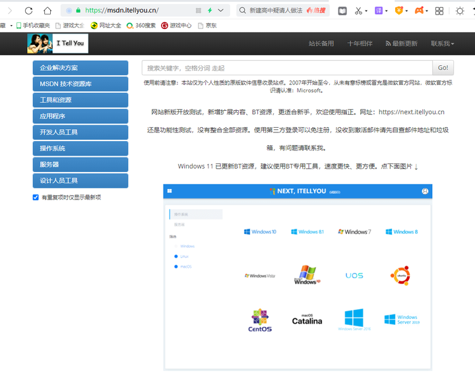Click the green secure padlock icon

point(78,11)
